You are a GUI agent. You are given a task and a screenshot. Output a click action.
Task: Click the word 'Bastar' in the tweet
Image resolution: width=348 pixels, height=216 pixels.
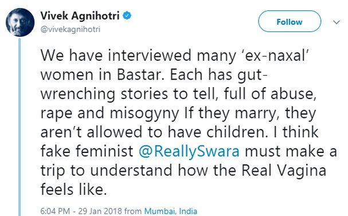tap(141, 74)
